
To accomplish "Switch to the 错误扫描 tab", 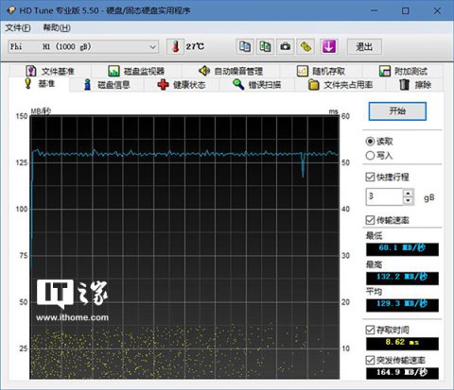I will pyautogui.click(x=257, y=85).
